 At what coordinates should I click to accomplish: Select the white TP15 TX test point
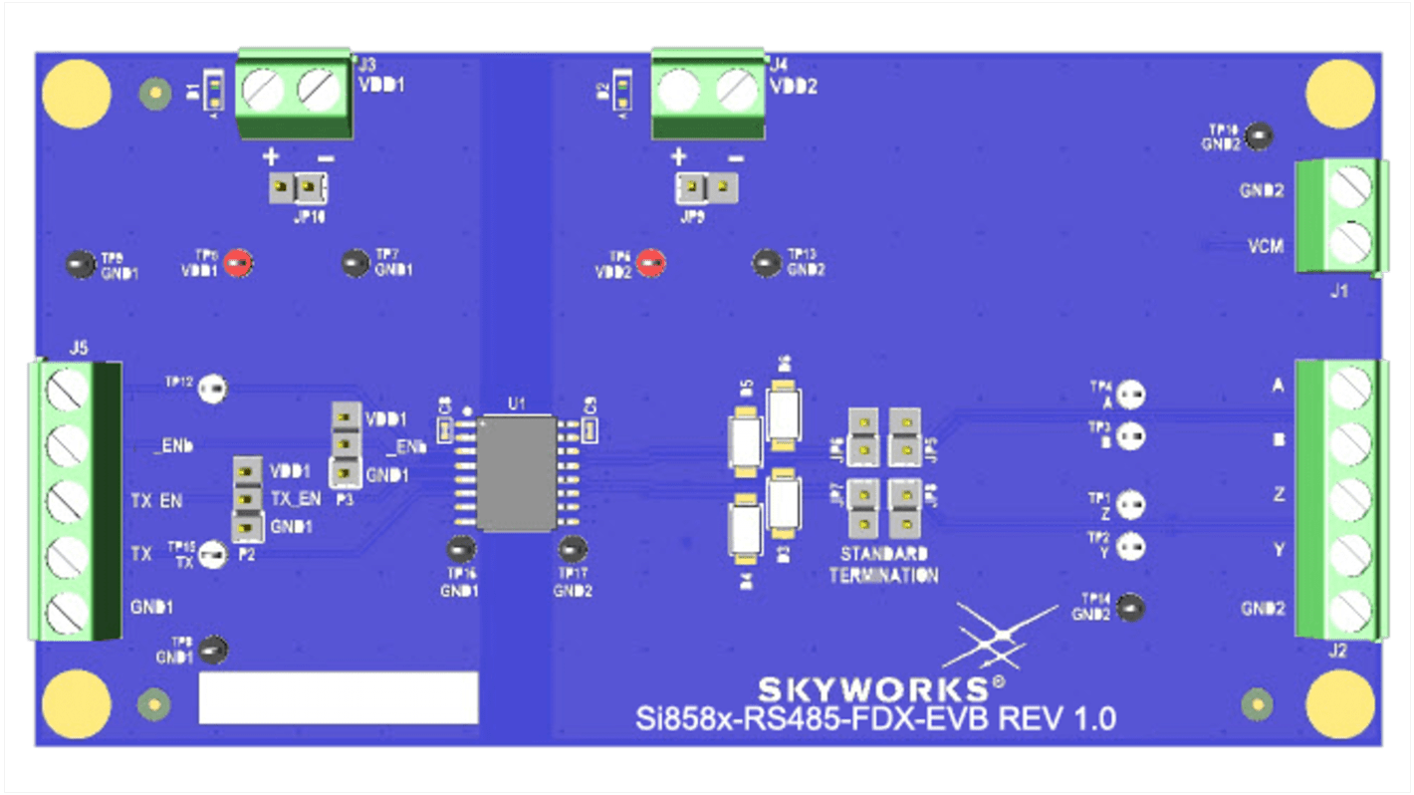[x=211, y=554]
